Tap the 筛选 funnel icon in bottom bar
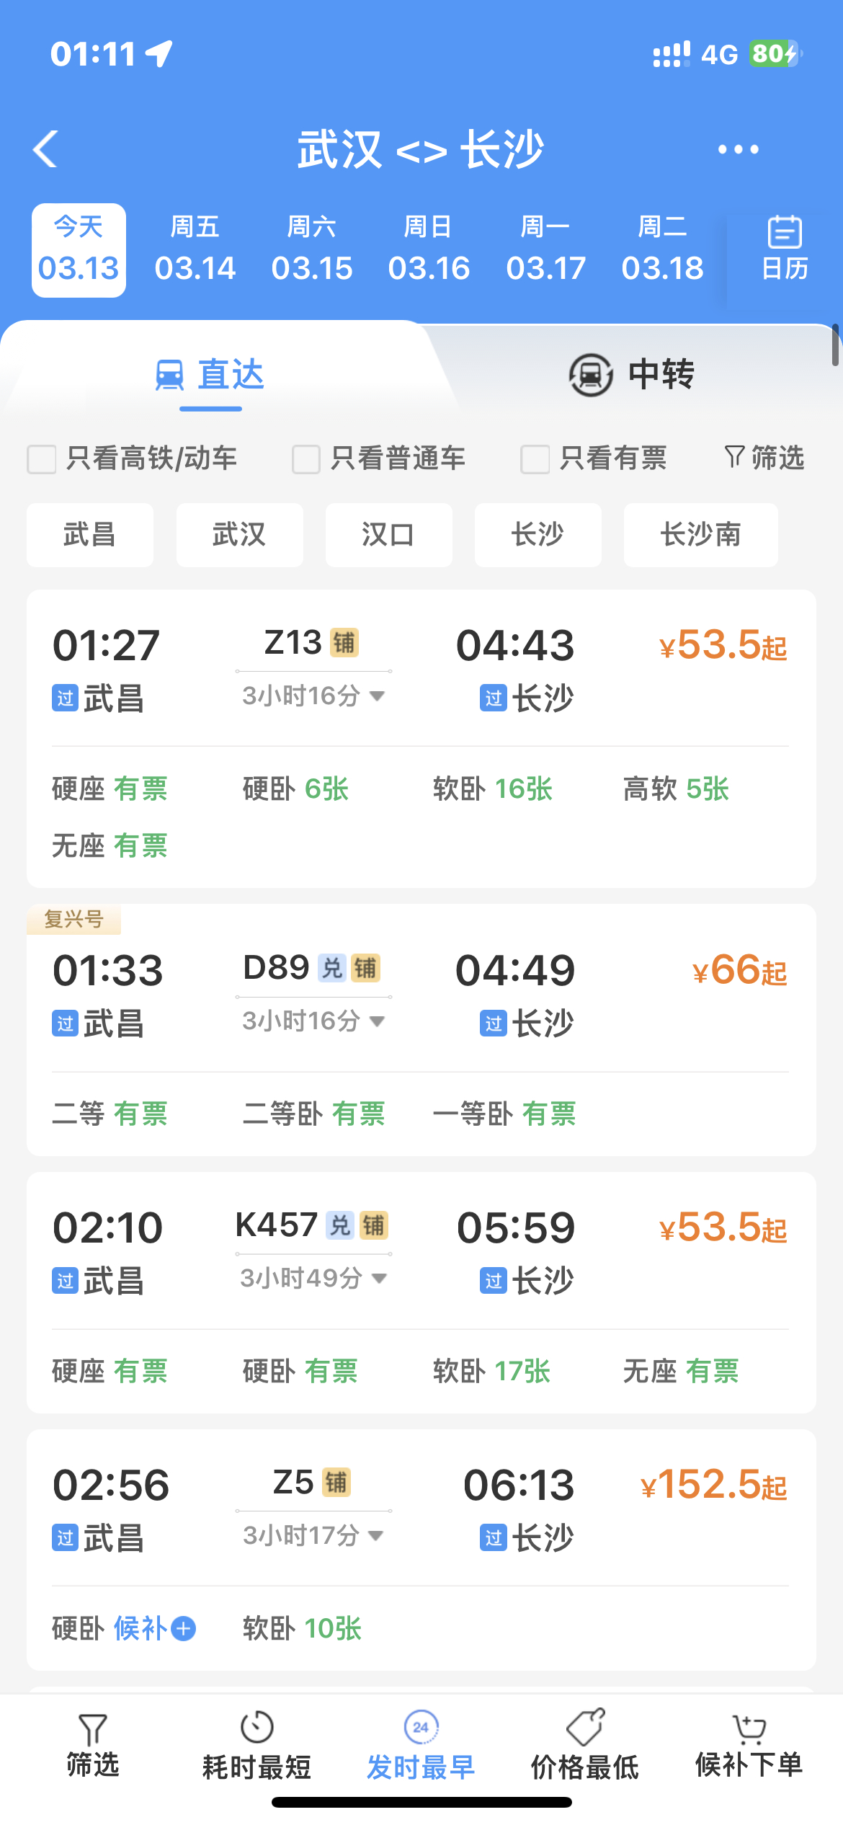 point(93,1728)
